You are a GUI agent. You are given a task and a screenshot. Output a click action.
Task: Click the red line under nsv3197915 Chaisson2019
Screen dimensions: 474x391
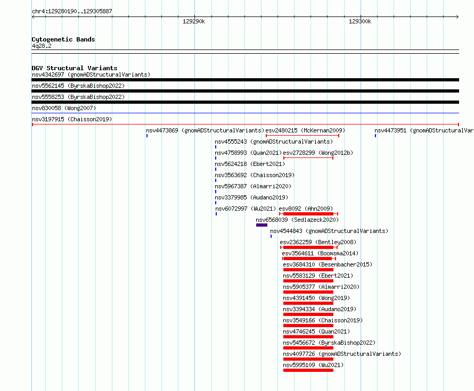tap(245, 124)
